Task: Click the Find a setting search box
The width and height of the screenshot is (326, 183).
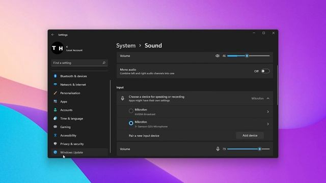Action: point(79,63)
